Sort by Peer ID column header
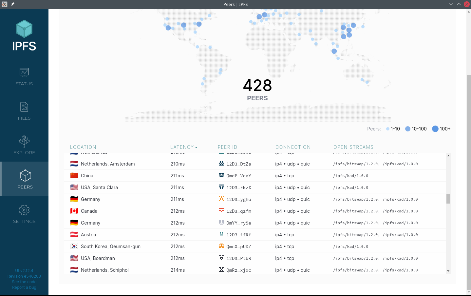Viewport: 471px width, 296px height. tap(228, 147)
